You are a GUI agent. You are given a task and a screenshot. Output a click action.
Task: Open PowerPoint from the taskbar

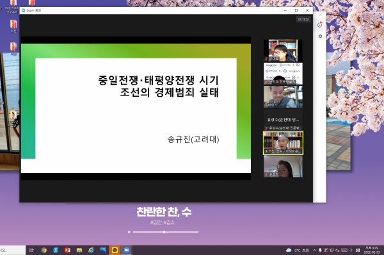(x=67, y=250)
